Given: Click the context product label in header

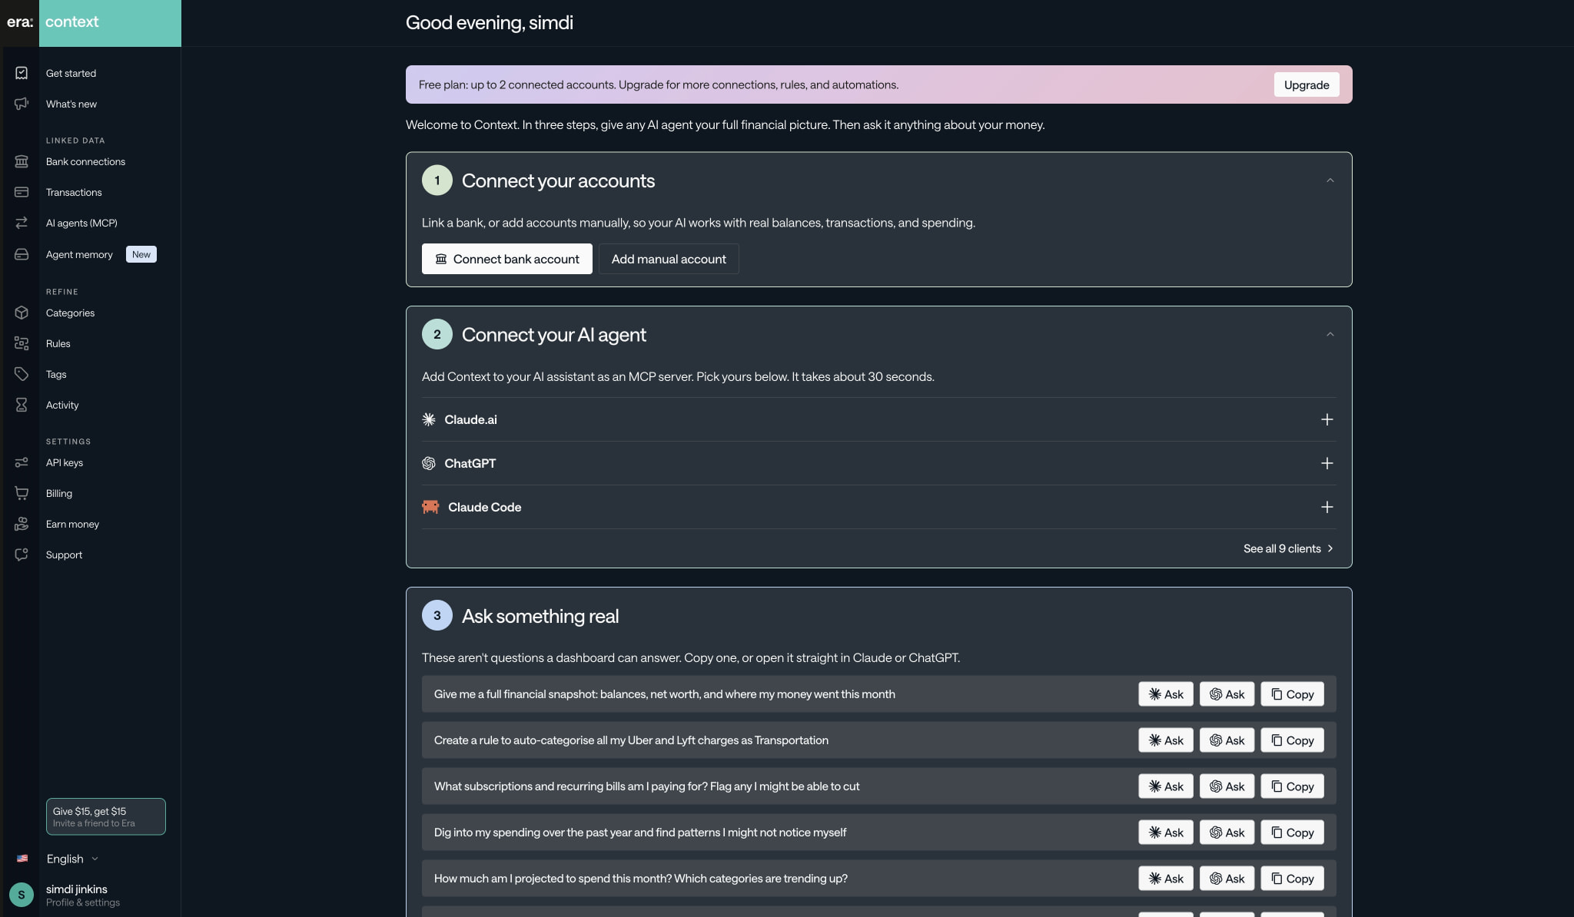Looking at the screenshot, I should click(71, 22).
